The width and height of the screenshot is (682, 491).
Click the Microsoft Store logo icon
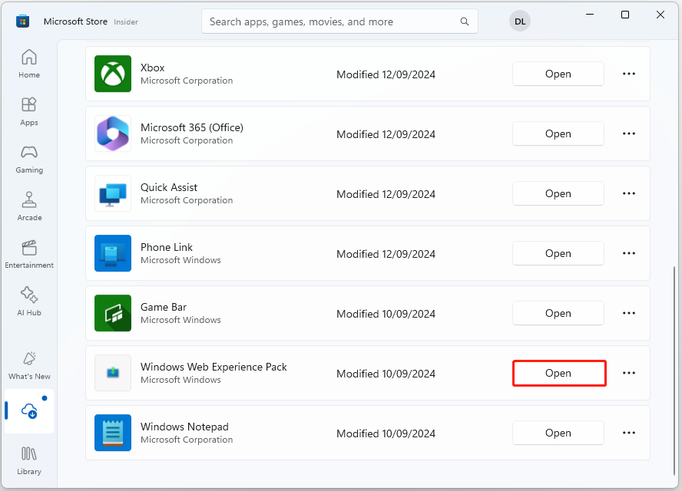coord(22,21)
